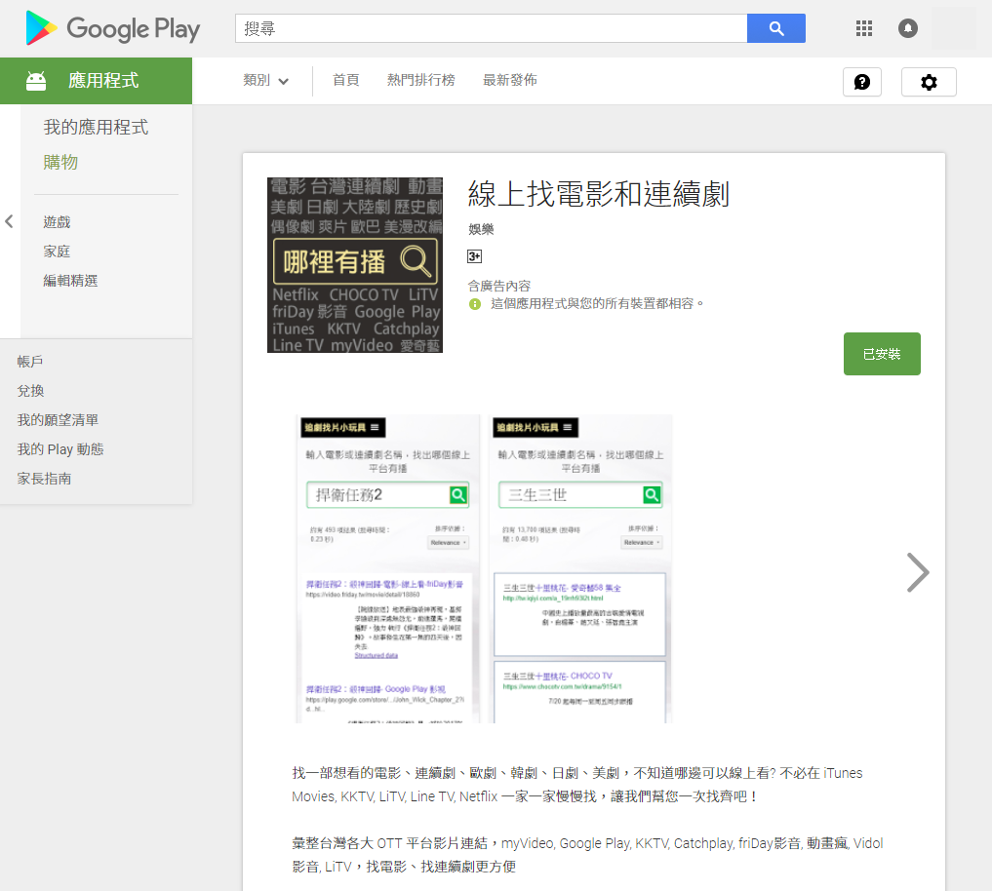Open the 捍衛任務2 screenshot thumbnail
This screenshot has width=992, height=891.
[387, 569]
